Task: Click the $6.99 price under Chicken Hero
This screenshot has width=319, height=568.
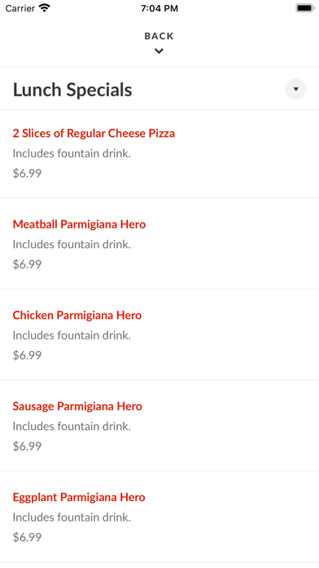Action: click(27, 355)
